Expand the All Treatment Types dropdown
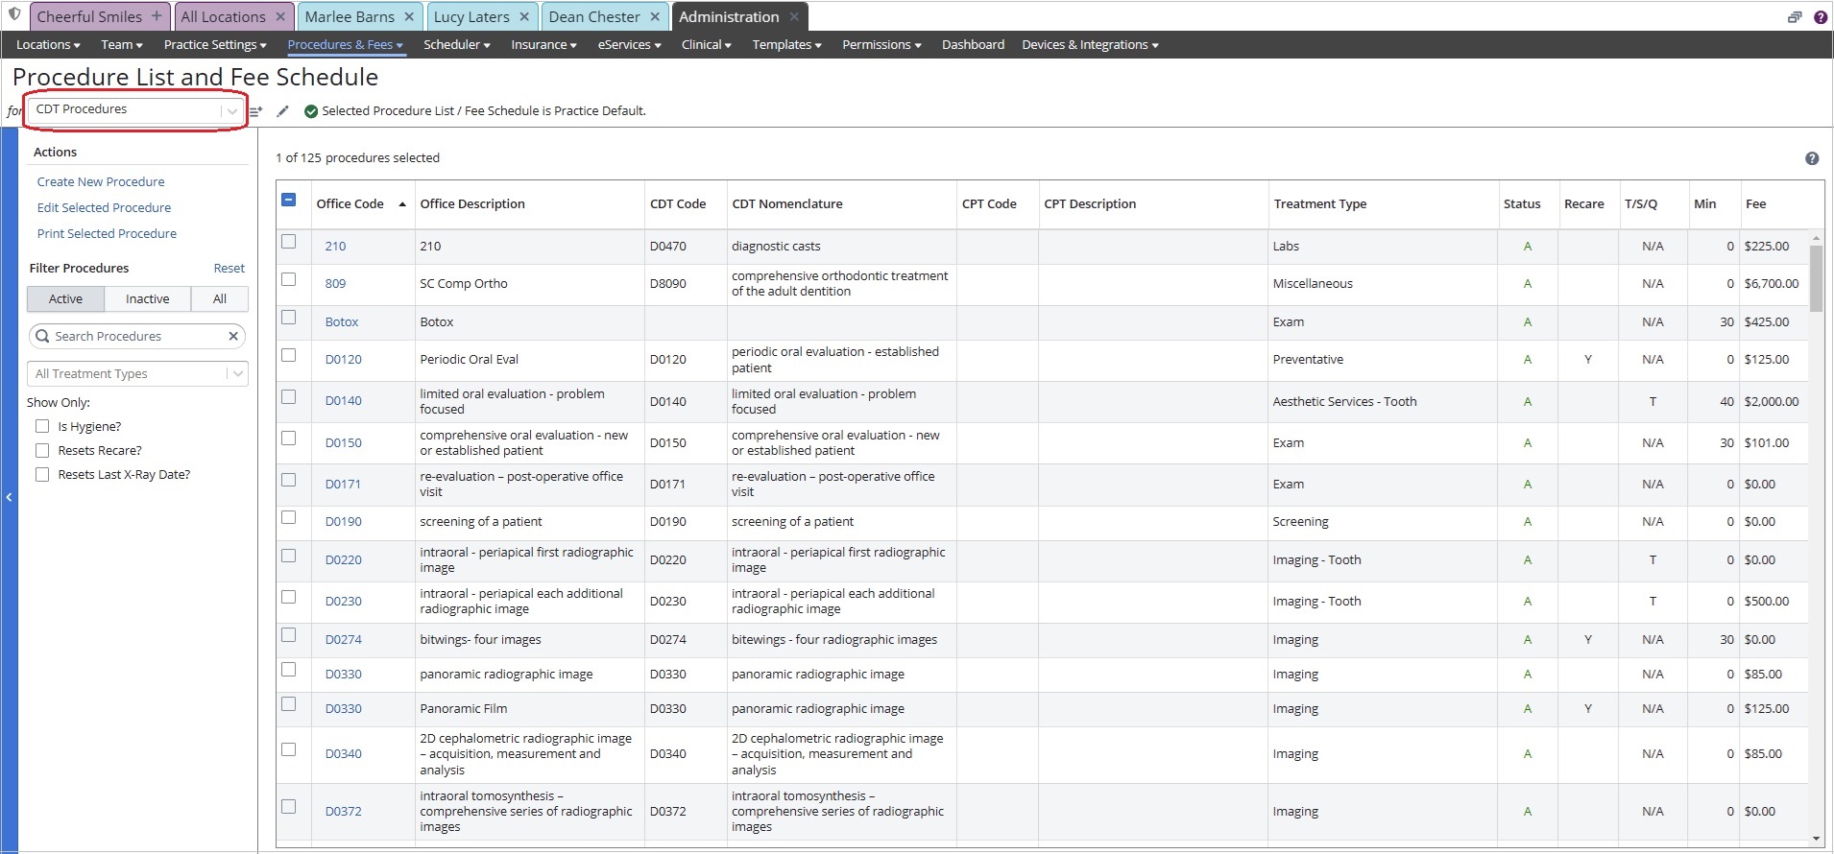 point(137,373)
